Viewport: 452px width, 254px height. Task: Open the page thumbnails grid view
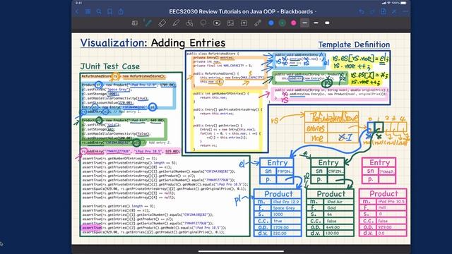88,11
